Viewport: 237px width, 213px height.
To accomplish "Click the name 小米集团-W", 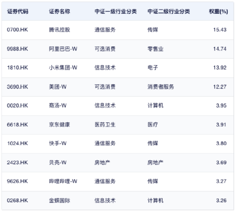I will pos(63,67).
